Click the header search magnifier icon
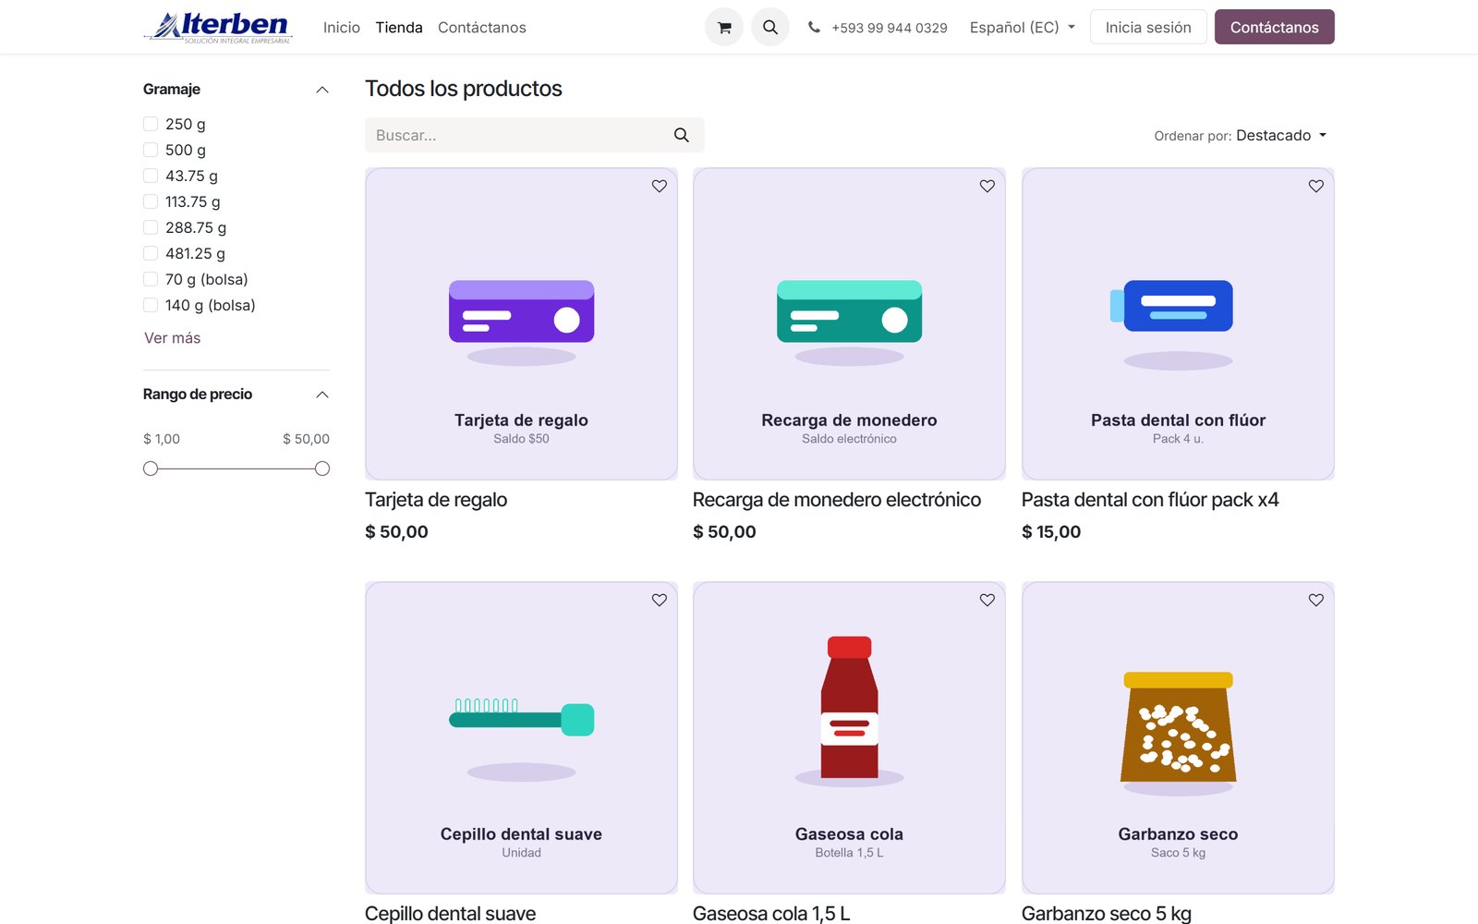This screenshot has height=924, width=1478. coord(770,28)
